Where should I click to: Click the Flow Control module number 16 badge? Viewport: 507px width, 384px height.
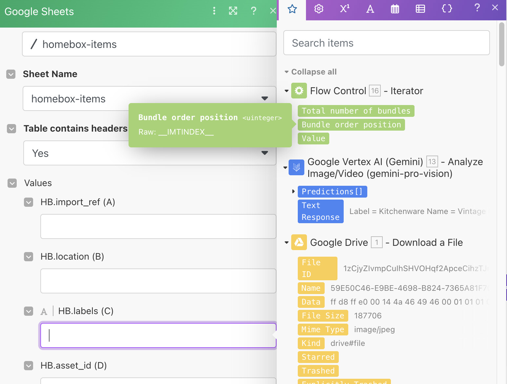(x=375, y=91)
